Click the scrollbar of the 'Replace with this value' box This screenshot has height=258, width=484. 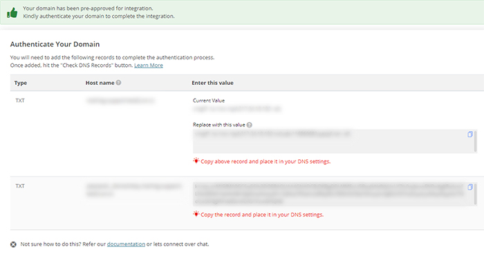[476, 141]
